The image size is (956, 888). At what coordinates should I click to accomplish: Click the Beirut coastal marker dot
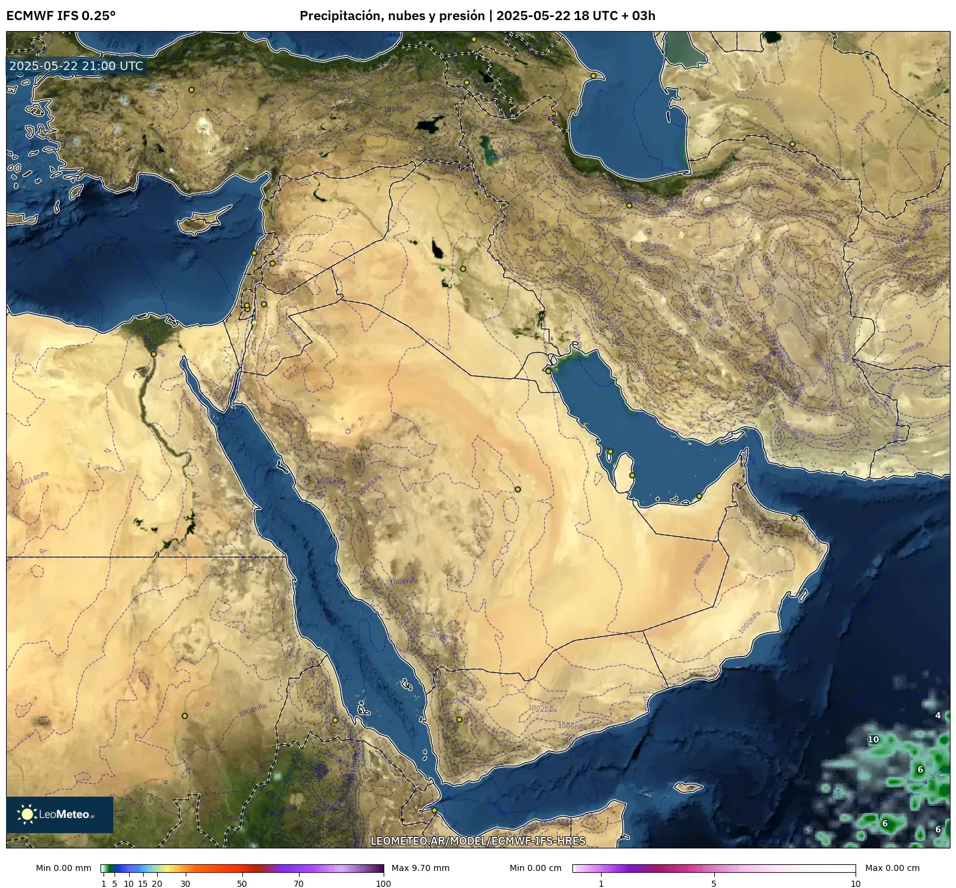pyautogui.click(x=255, y=253)
